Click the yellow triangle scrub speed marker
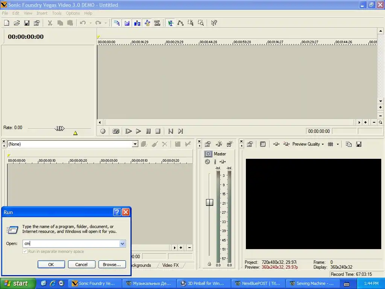 [x=75, y=133]
